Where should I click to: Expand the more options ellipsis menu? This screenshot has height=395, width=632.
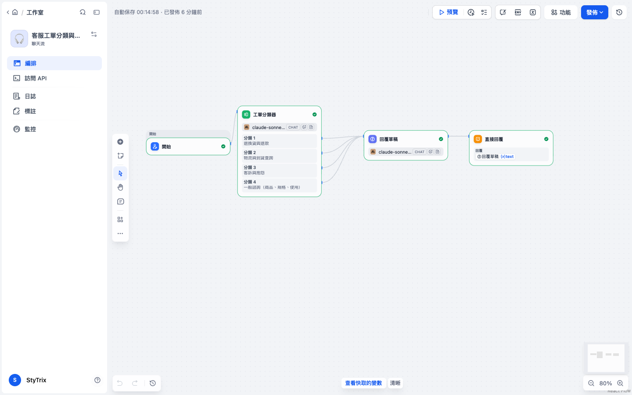(120, 233)
